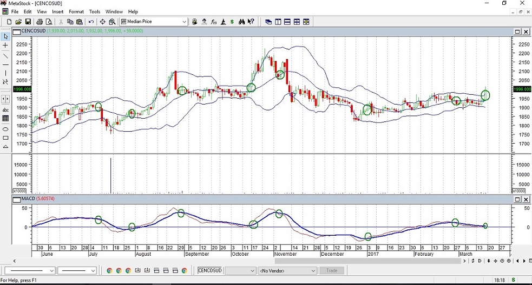Select the ellipse drawing tool
Viewport: 532px width, 285px height.
coord(5,129)
